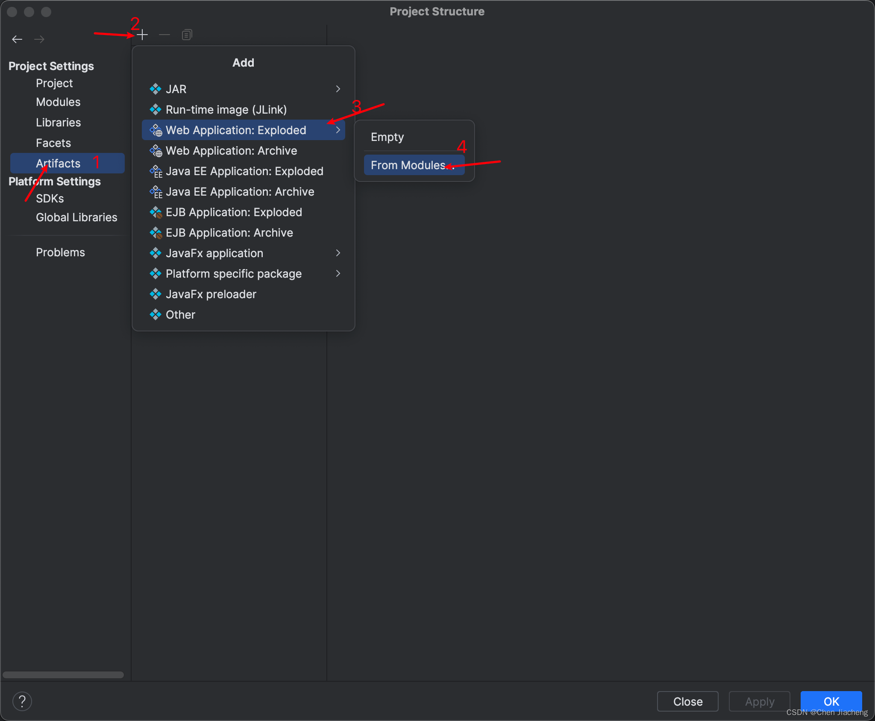875x721 pixels.
Task: Click the Add (+) button
Action: click(x=143, y=35)
